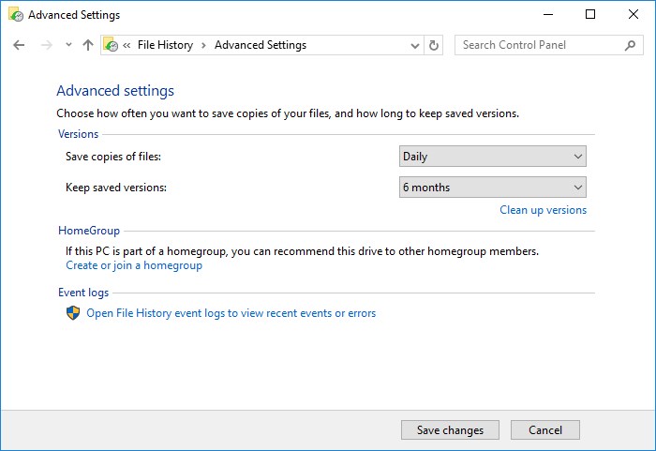Click the Cancel button
Screen dimensions: 656x451
[545, 430]
